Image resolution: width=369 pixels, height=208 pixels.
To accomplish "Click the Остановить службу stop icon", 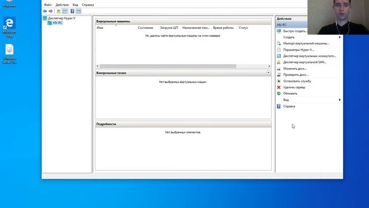I will point(279,81).
